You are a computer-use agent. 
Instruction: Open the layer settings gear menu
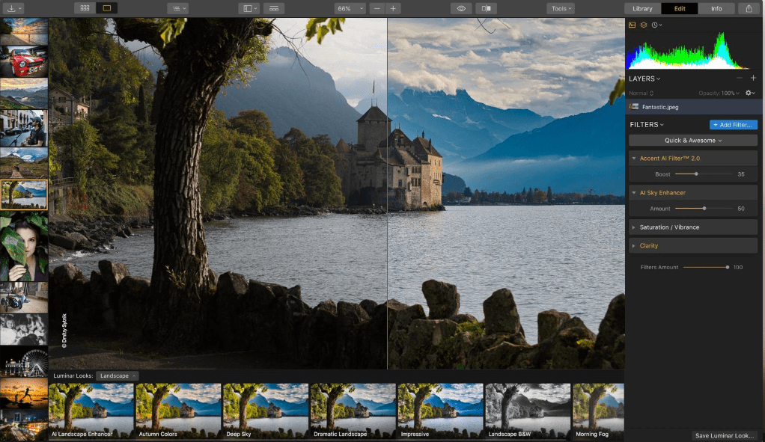coord(749,93)
